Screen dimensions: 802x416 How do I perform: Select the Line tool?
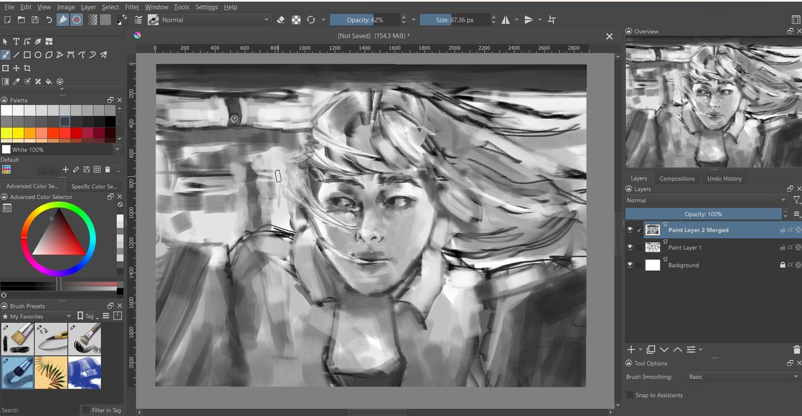[17, 55]
